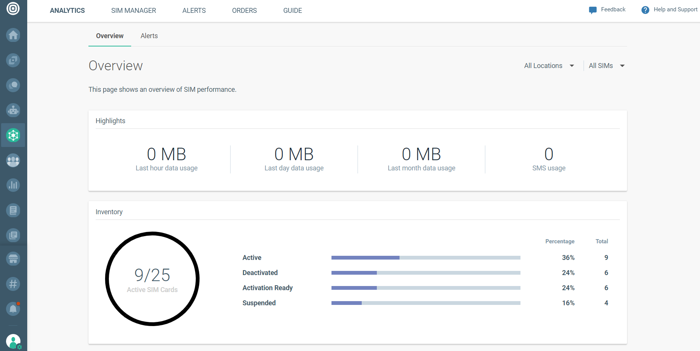Expand the All SIMs dropdown

point(606,66)
